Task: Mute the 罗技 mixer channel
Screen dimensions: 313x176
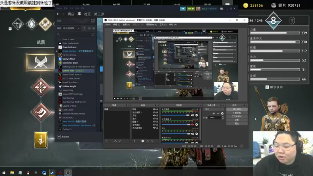Action: [192, 134]
